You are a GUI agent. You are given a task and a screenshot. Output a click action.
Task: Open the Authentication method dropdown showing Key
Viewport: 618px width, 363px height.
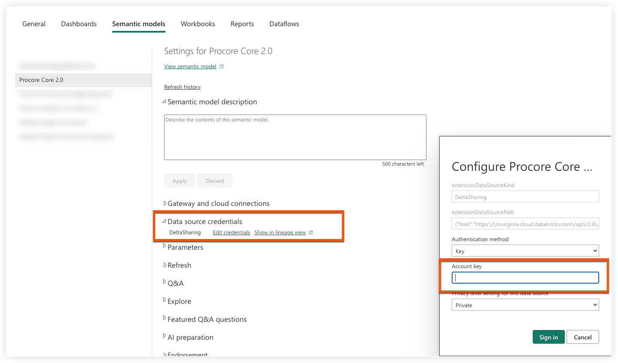click(x=525, y=250)
